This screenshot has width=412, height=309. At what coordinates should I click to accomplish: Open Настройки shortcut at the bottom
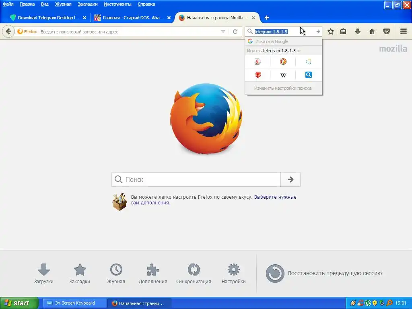(234, 274)
